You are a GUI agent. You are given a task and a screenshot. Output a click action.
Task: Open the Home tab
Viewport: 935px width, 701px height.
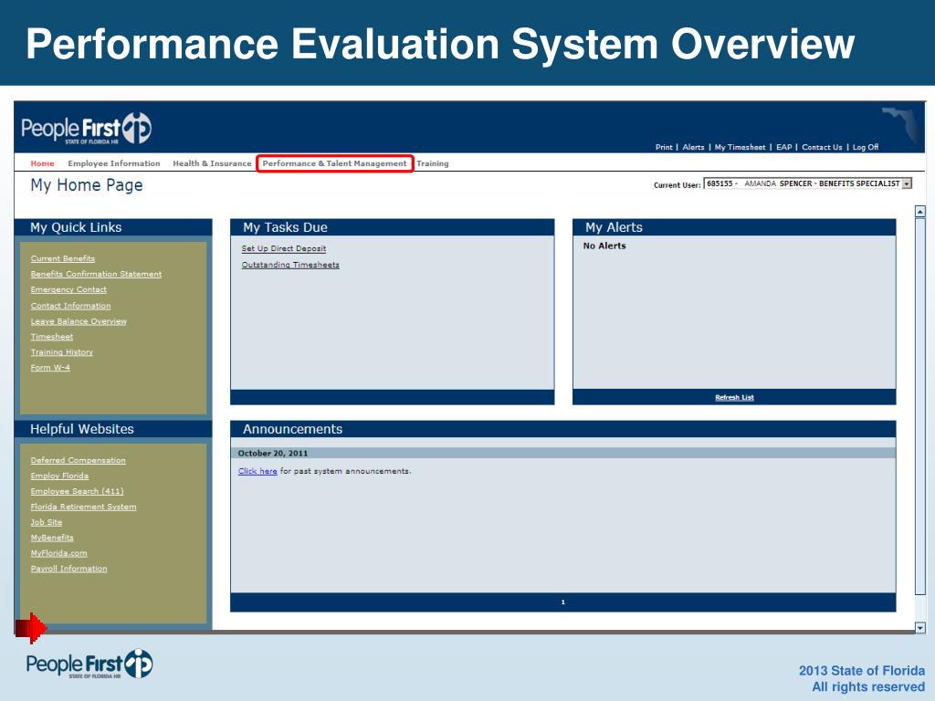42,163
